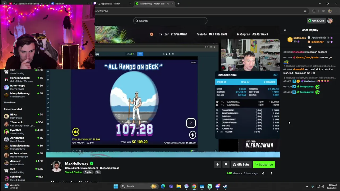Screen dimensions: 340x191
Task: Click the English language tag
Action: click(x=88, y=172)
